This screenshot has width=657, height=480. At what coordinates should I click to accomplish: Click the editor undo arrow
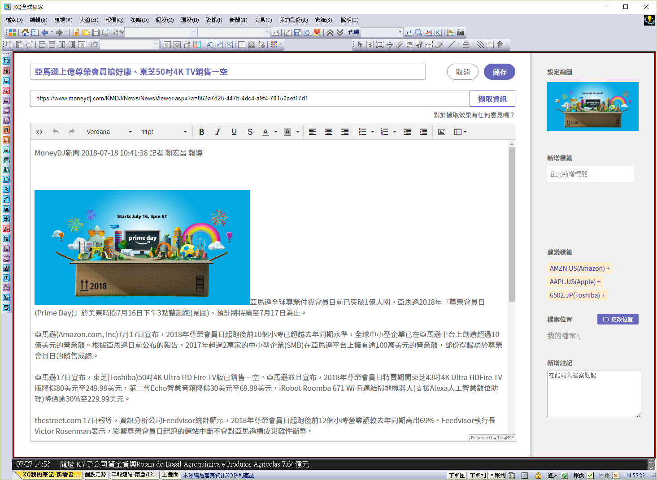(56, 132)
